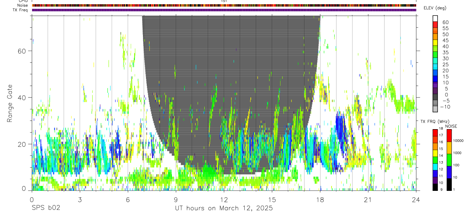The width and height of the screenshot is (468, 216).
Task: Select the yellow 45-degree ELEV swatch
Action: [435, 43]
